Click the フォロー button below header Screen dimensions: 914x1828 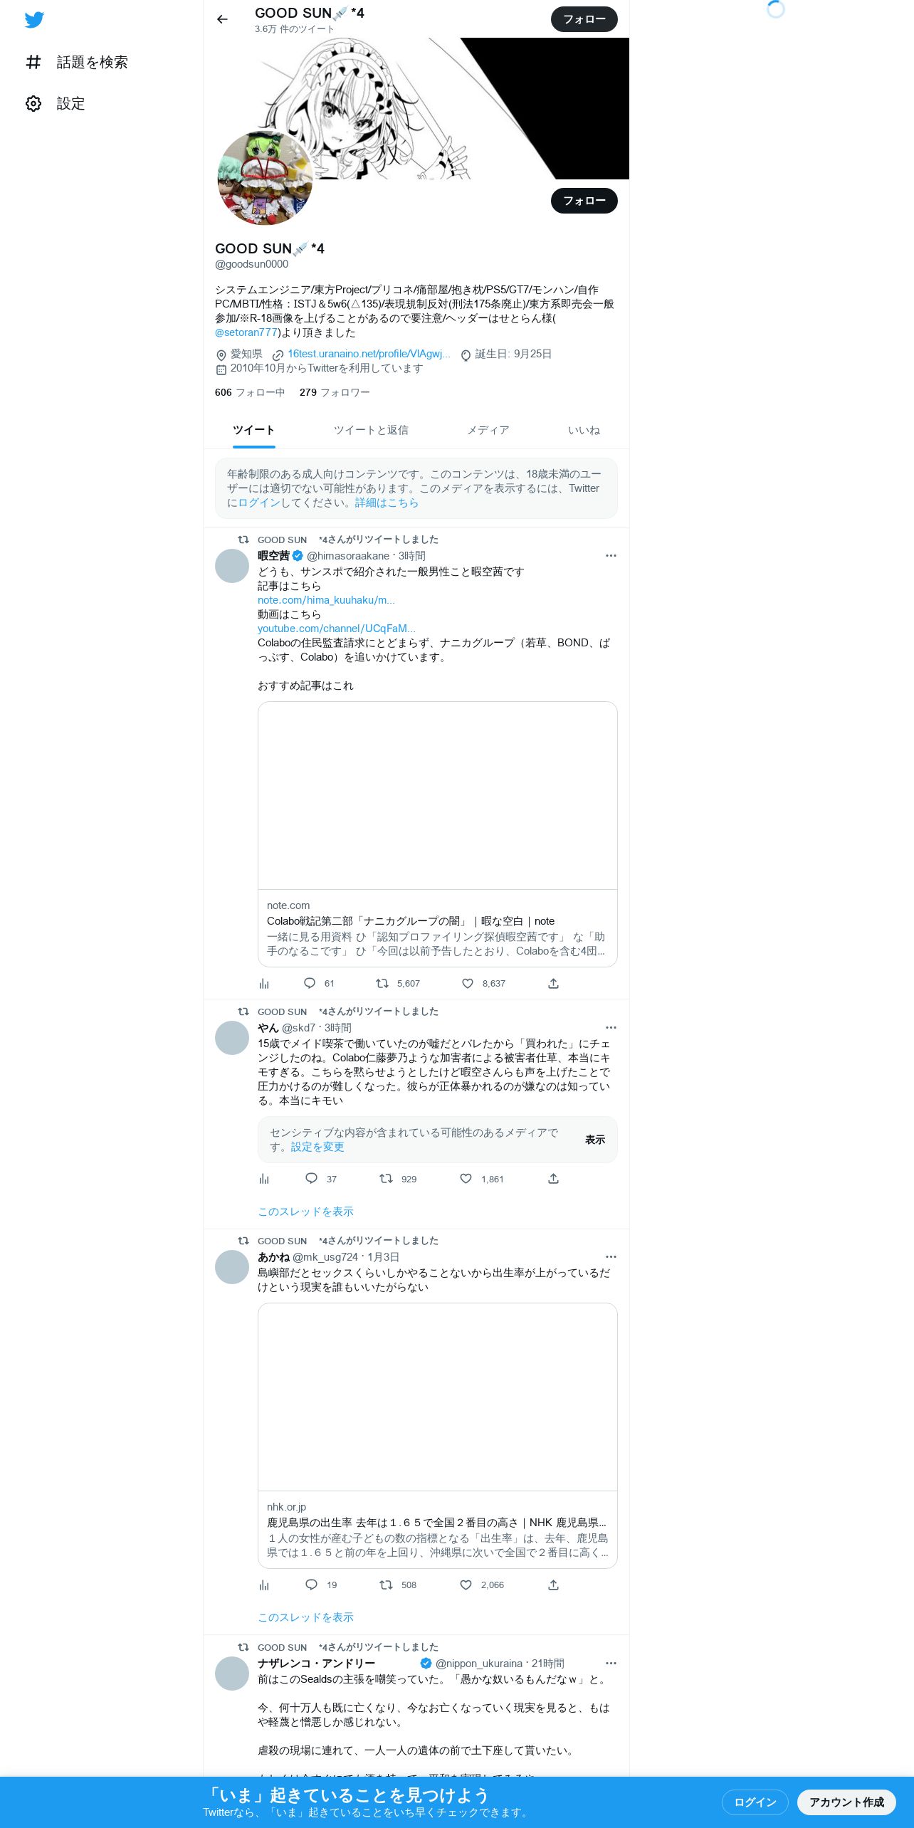(x=584, y=201)
